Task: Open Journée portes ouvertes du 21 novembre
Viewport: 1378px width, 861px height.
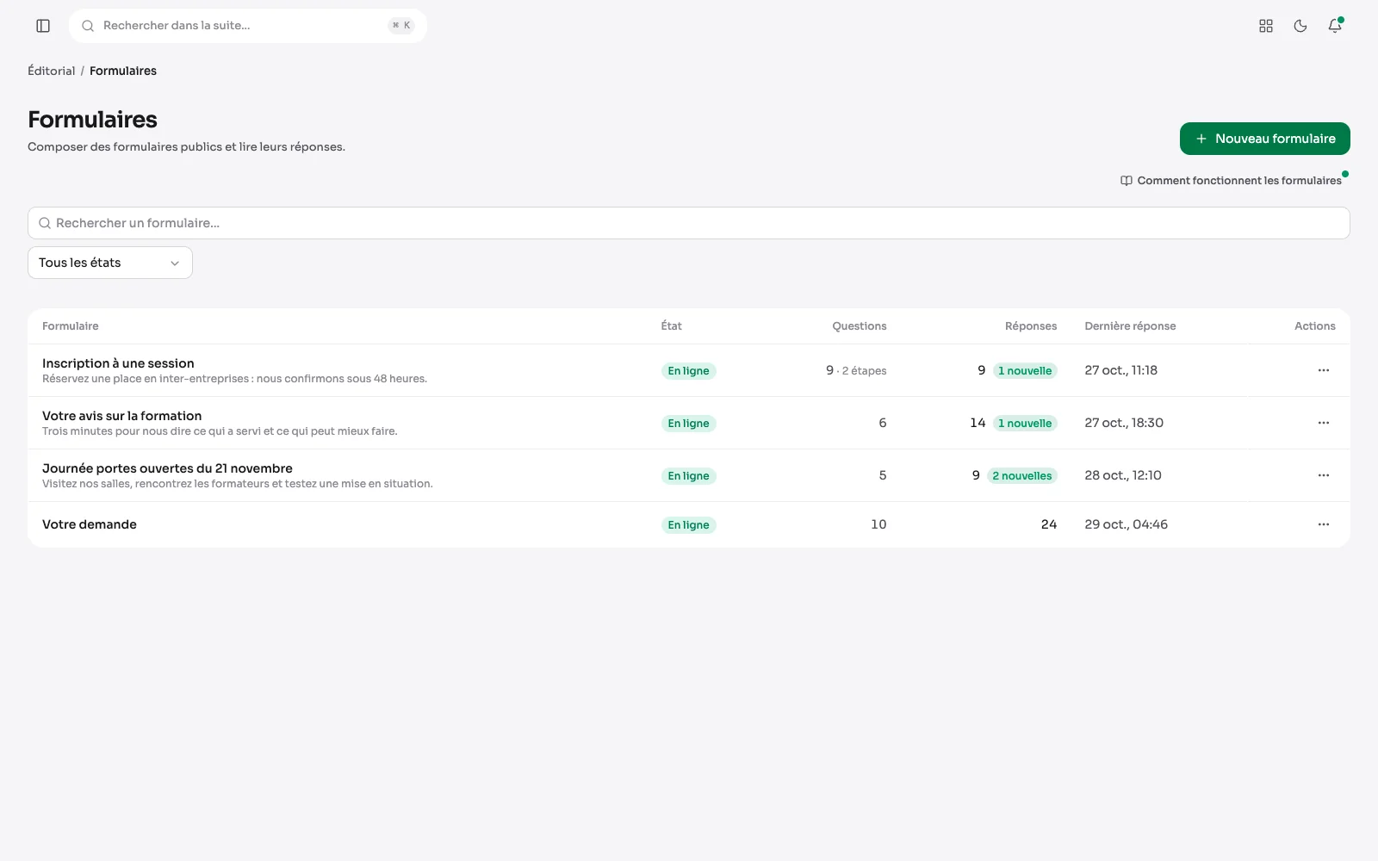Action: 167,468
